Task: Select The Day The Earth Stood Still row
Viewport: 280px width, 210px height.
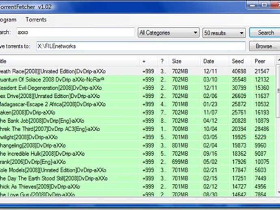Action: [137, 178]
